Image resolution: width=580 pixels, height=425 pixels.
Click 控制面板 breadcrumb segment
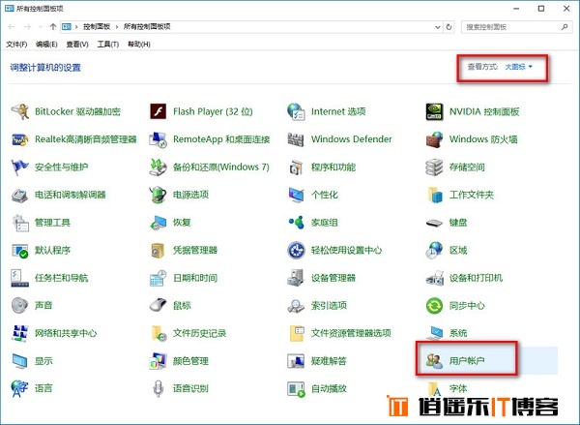coord(97,27)
